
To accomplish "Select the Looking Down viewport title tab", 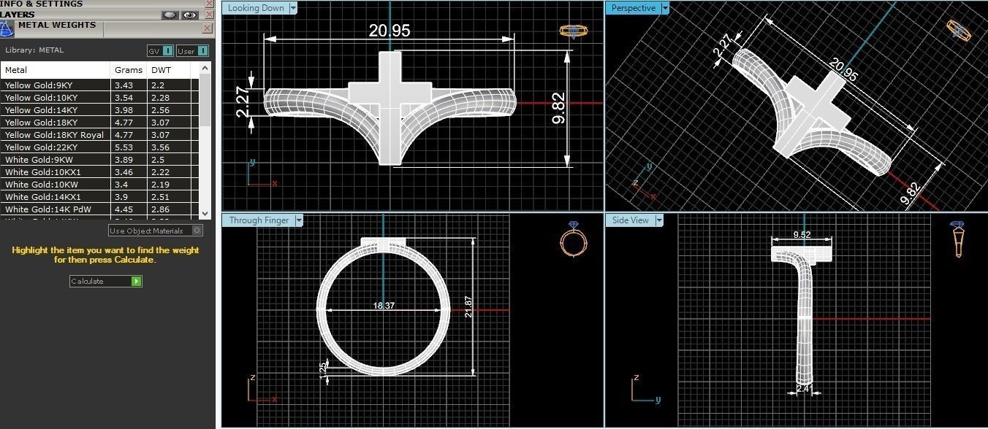I will click(x=256, y=8).
